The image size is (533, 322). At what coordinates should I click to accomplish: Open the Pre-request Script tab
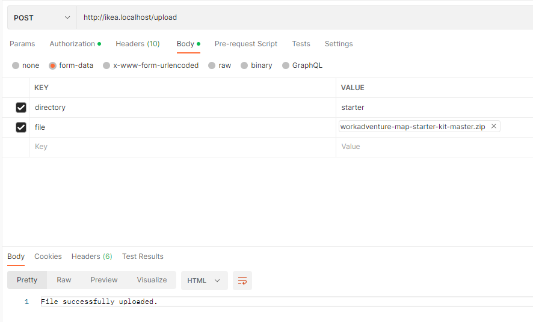click(x=246, y=44)
